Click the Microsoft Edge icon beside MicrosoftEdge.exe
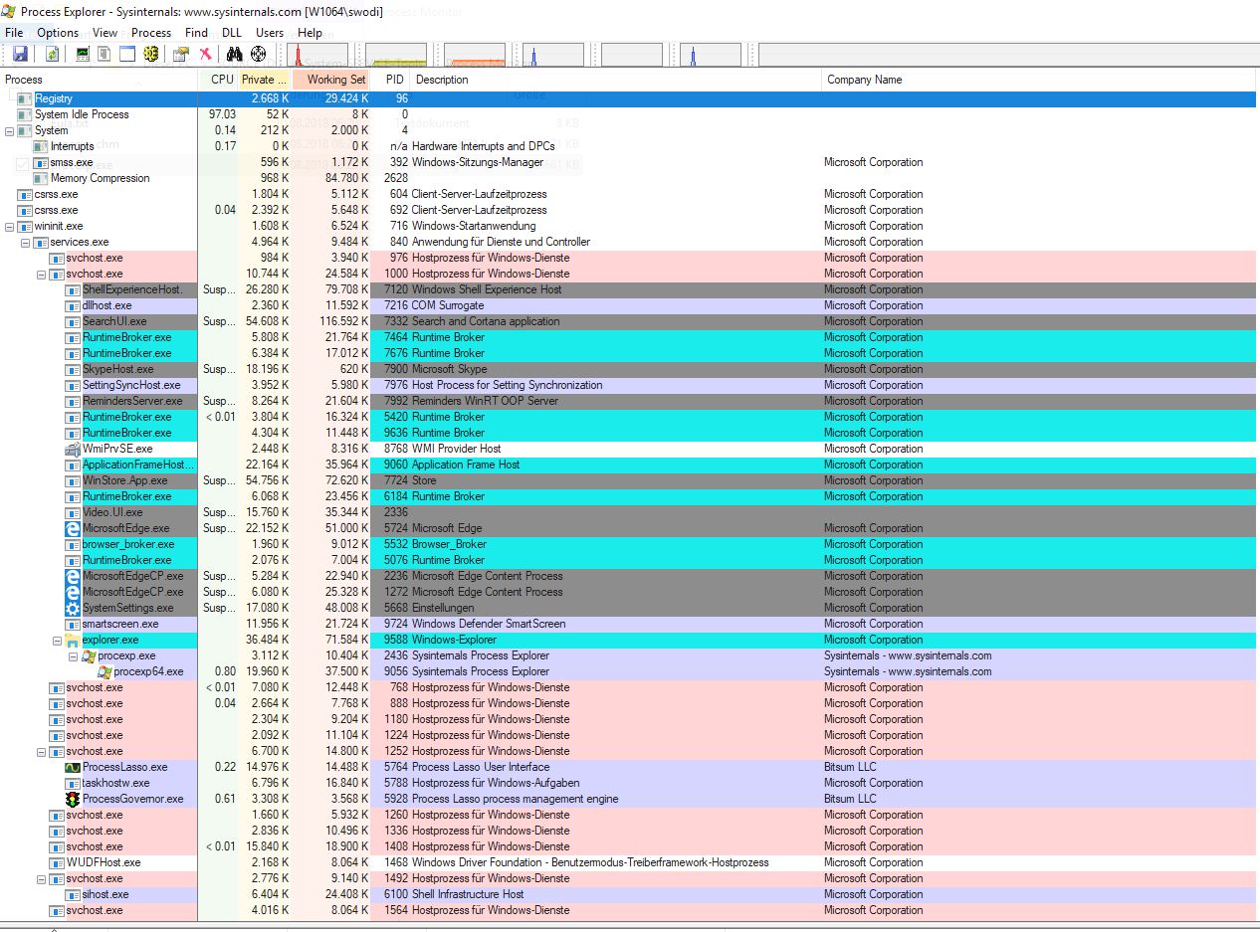Screen dimensions: 1260x932 73,528
